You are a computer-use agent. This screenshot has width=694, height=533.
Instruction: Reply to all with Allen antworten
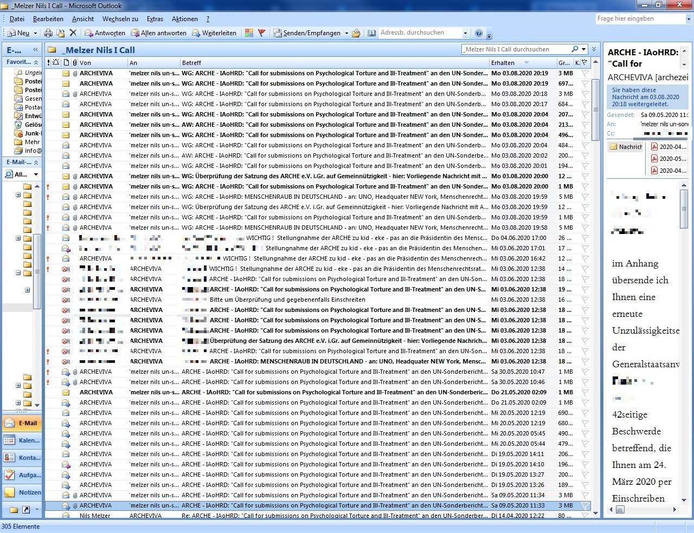[158, 33]
